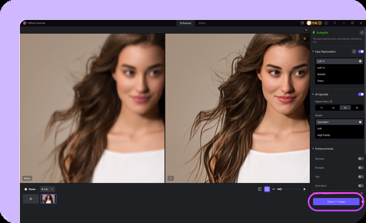
Task: Select the 4x upscale button
Action: click(345, 108)
